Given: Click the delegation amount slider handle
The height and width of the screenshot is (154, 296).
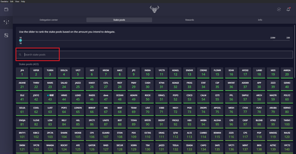Looking at the screenshot, I should click(20, 40).
